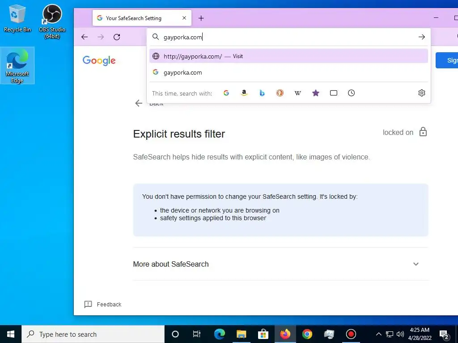Open Cortana circle on taskbar
This screenshot has height=343, width=458.
pyautogui.click(x=175, y=334)
